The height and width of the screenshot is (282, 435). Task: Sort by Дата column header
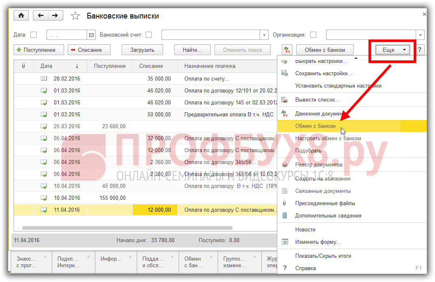60,66
